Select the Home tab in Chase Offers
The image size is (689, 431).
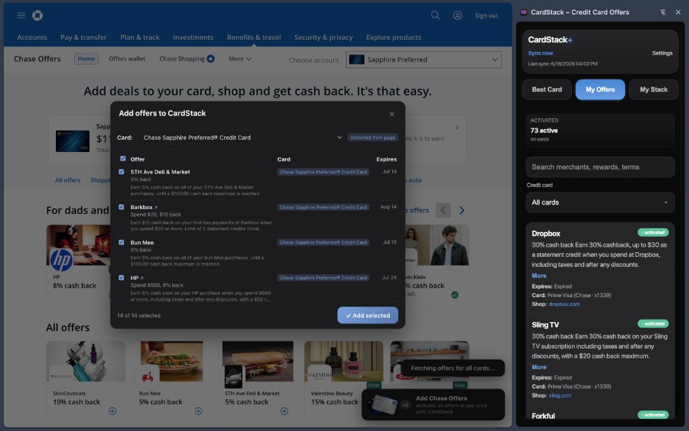tap(86, 58)
